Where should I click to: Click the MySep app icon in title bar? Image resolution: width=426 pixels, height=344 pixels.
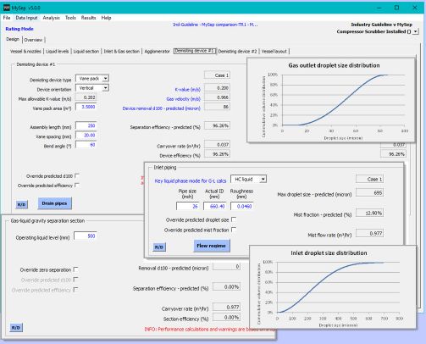click(7, 8)
